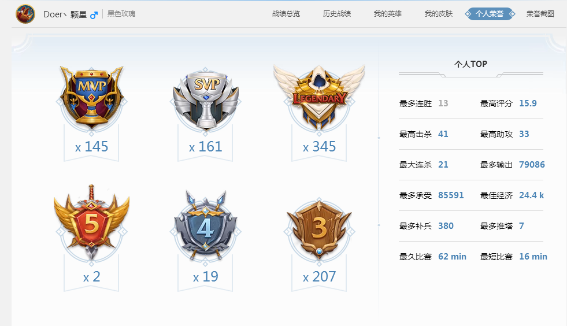Open the 荣誉截图 tab
The height and width of the screenshot is (326, 567).
(540, 14)
